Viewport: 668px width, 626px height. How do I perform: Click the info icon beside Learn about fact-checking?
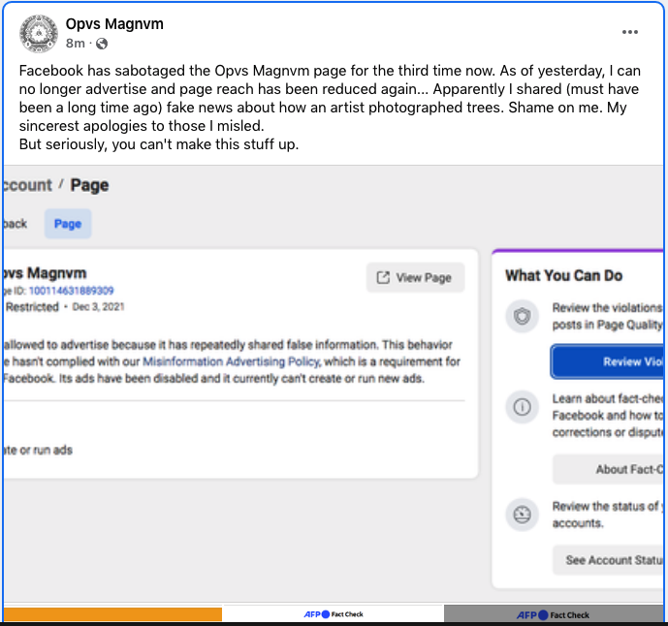(x=522, y=407)
